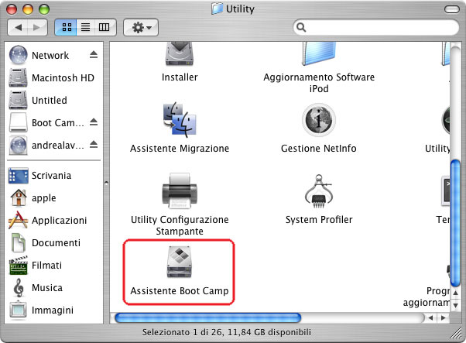Open Assistente Migrazione icon
Image resolution: width=466 pixels, height=343 pixels.
[x=180, y=119]
